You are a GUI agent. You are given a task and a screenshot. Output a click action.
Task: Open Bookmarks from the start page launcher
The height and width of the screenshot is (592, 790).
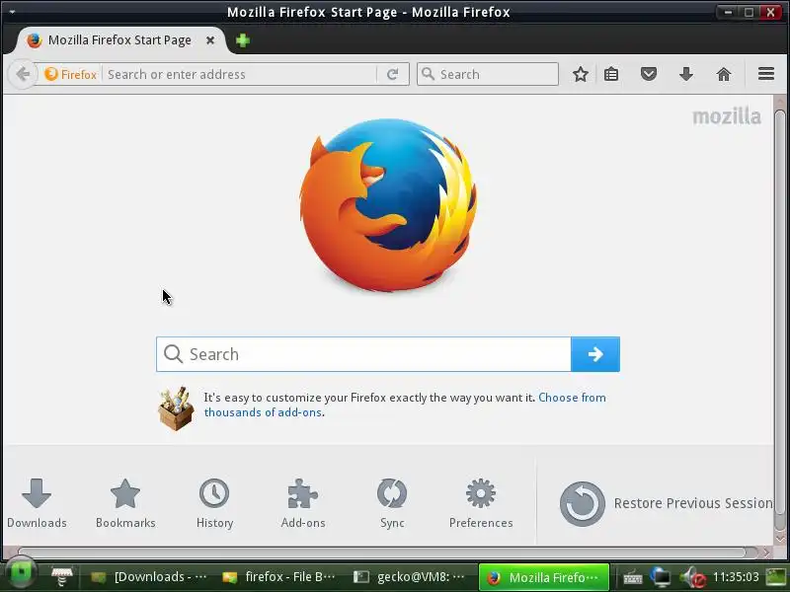click(x=125, y=503)
